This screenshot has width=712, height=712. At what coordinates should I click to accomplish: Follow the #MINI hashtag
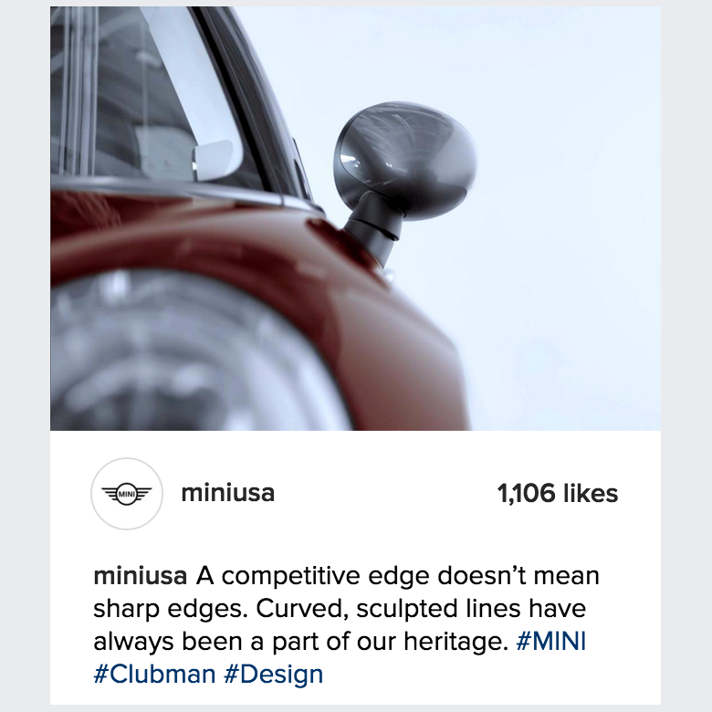click(x=550, y=641)
